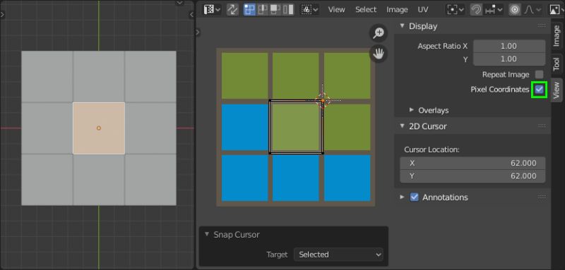Expand the Overlays subpanel
The image size is (565, 270).
click(412, 110)
